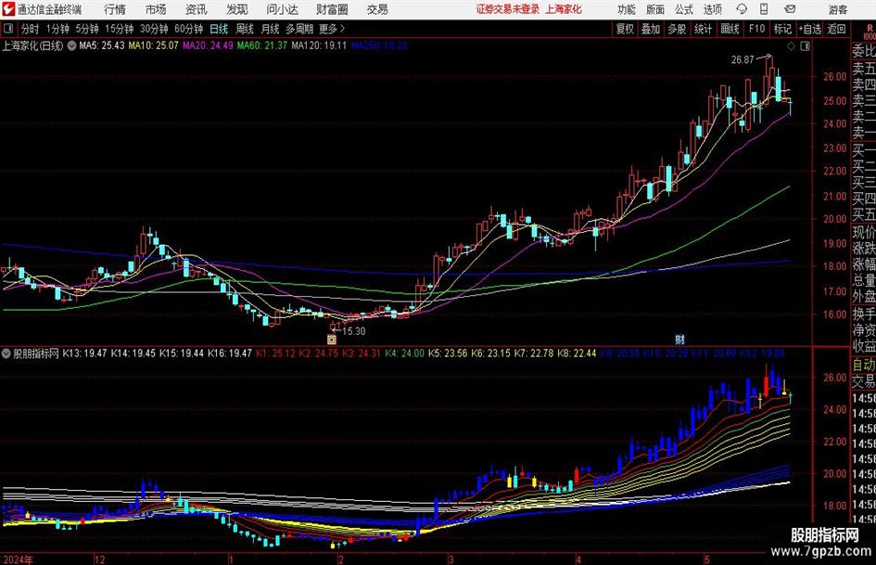Click the 通达信 red app logo
This screenshot has width=876, height=565.
[x=8, y=9]
